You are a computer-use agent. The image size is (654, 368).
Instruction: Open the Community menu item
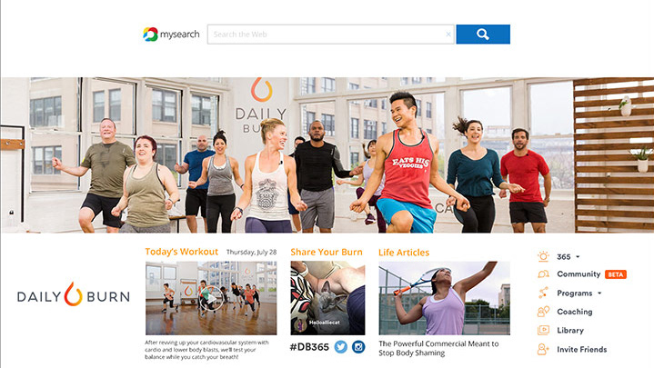579,274
